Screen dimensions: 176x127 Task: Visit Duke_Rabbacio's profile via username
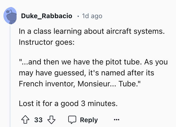pos(47,16)
